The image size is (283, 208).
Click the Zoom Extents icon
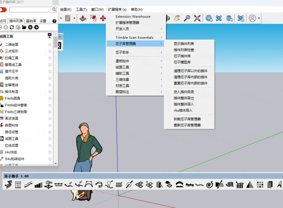[197, 18]
